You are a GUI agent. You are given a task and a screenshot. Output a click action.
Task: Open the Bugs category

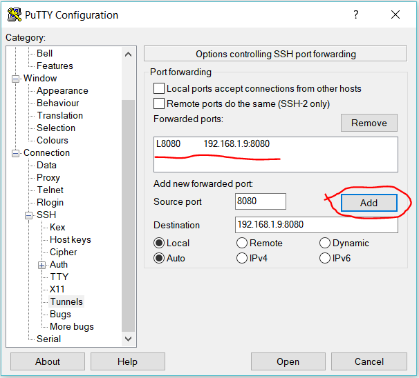(x=60, y=315)
